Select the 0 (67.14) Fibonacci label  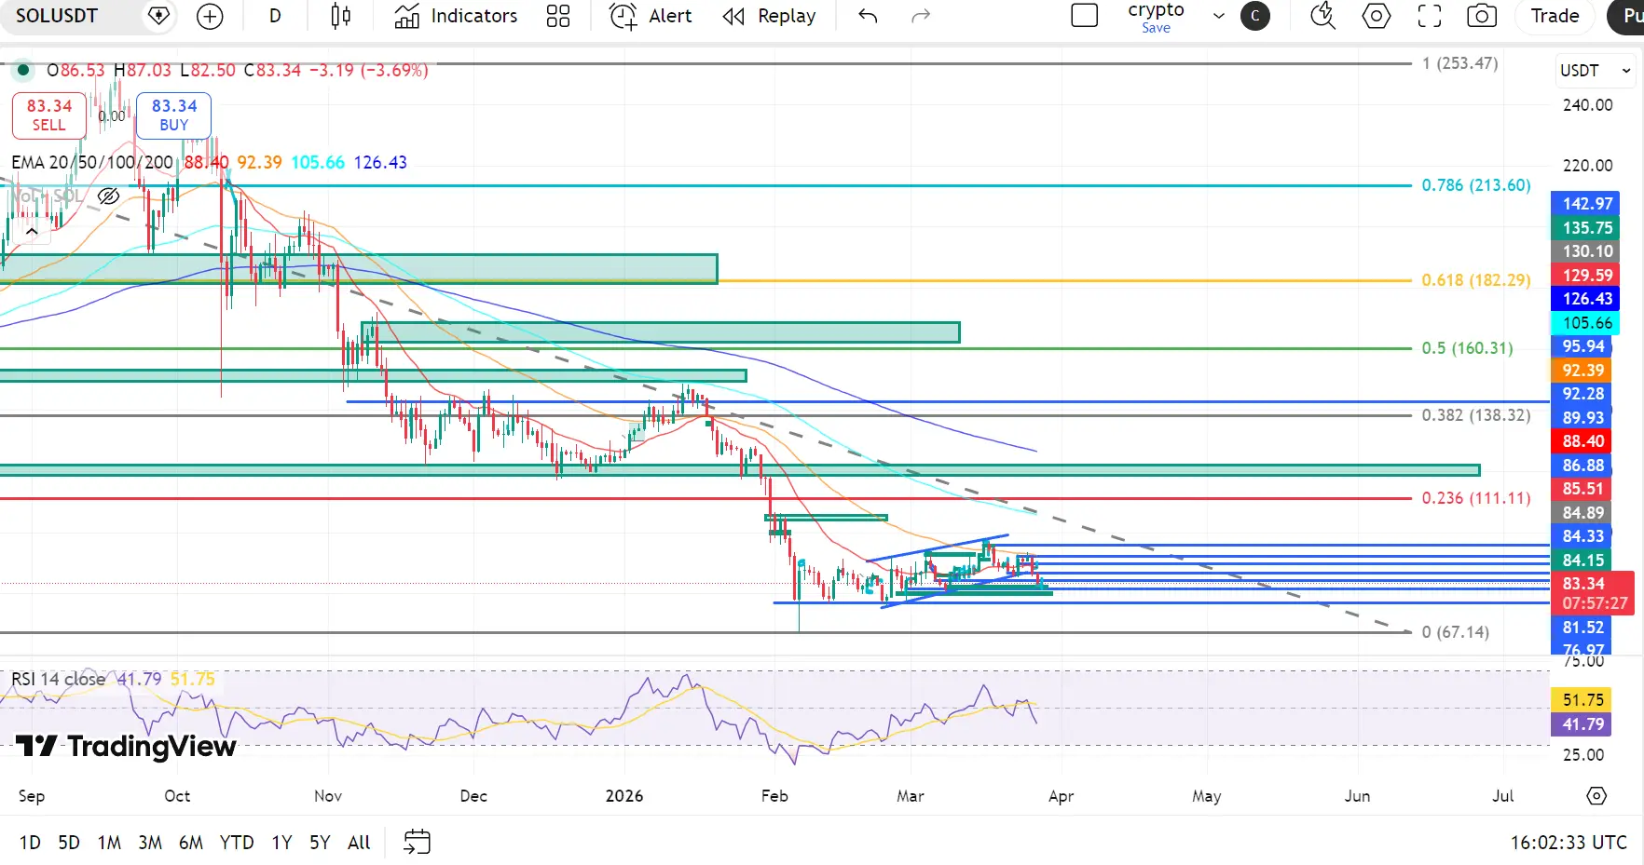tap(1456, 632)
